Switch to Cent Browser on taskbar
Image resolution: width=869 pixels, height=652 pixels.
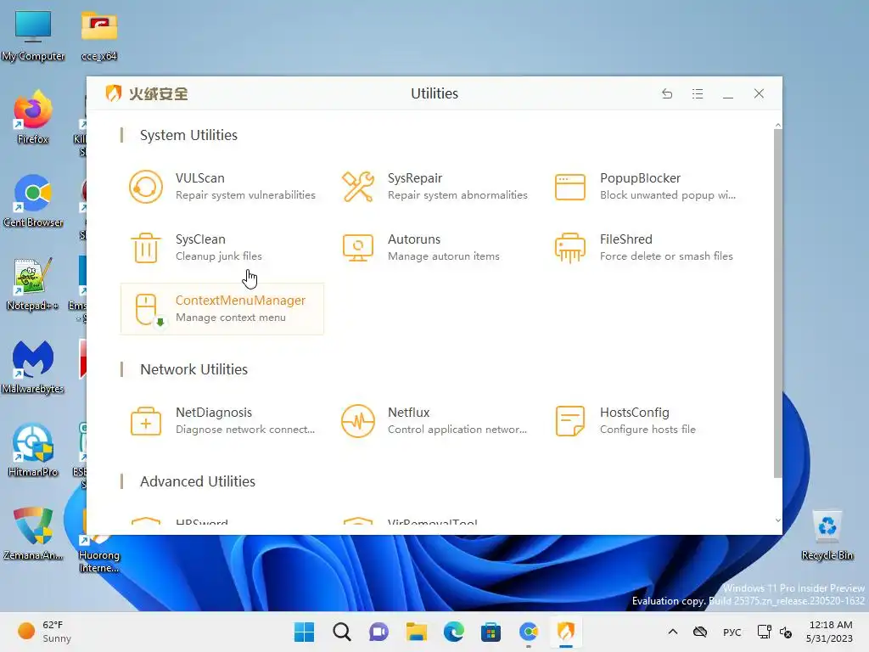[x=529, y=632]
